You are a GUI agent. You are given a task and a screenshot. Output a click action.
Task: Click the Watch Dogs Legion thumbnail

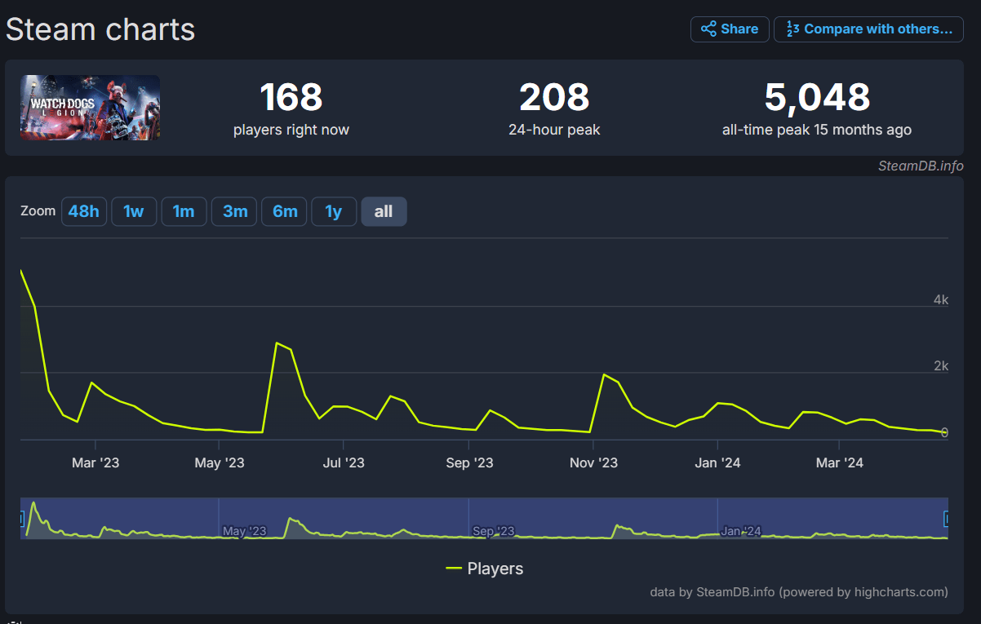click(90, 108)
